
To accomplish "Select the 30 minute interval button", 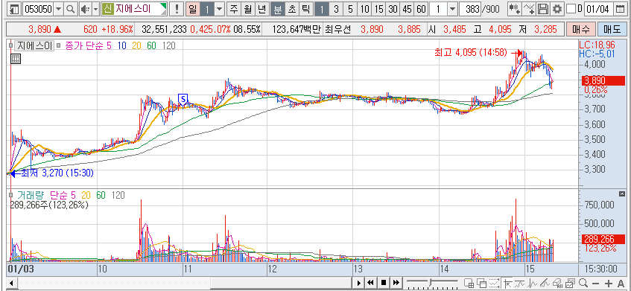I will 393,9.
